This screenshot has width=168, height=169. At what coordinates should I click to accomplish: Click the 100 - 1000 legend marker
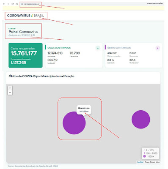[x=144, y=153]
